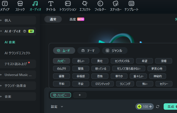Pick the 夢見心地 mood tag

[x=157, y=69]
